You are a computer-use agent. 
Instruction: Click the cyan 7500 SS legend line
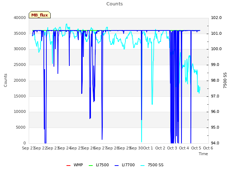coord(142,166)
